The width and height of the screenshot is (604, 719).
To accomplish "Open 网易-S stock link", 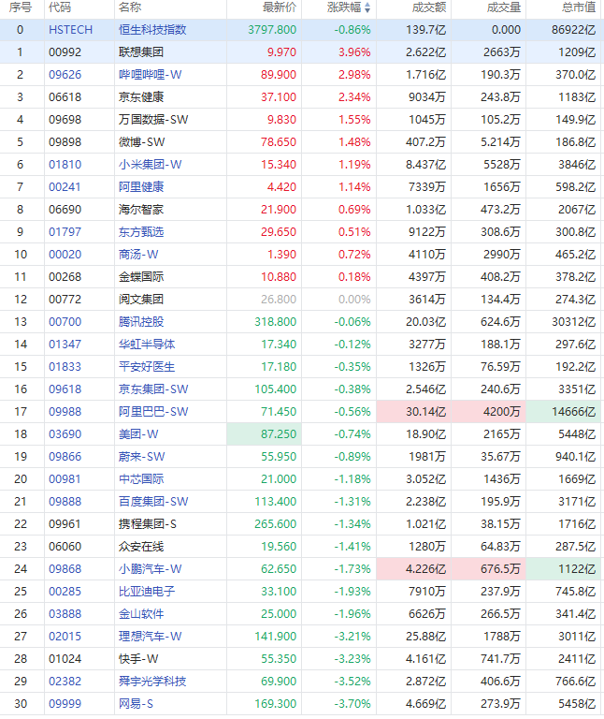I will coord(136,704).
